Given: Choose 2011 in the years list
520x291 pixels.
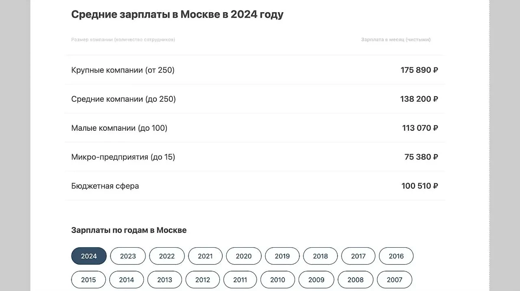Looking at the screenshot, I should tap(240, 280).
